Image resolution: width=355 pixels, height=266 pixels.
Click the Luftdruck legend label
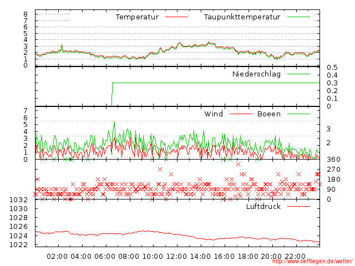point(263,206)
